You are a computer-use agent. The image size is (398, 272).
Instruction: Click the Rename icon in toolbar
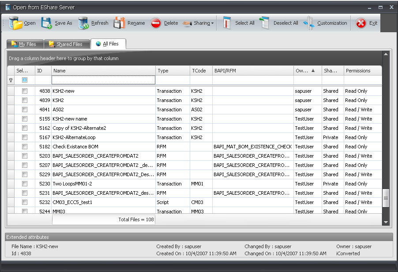point(119,23)
